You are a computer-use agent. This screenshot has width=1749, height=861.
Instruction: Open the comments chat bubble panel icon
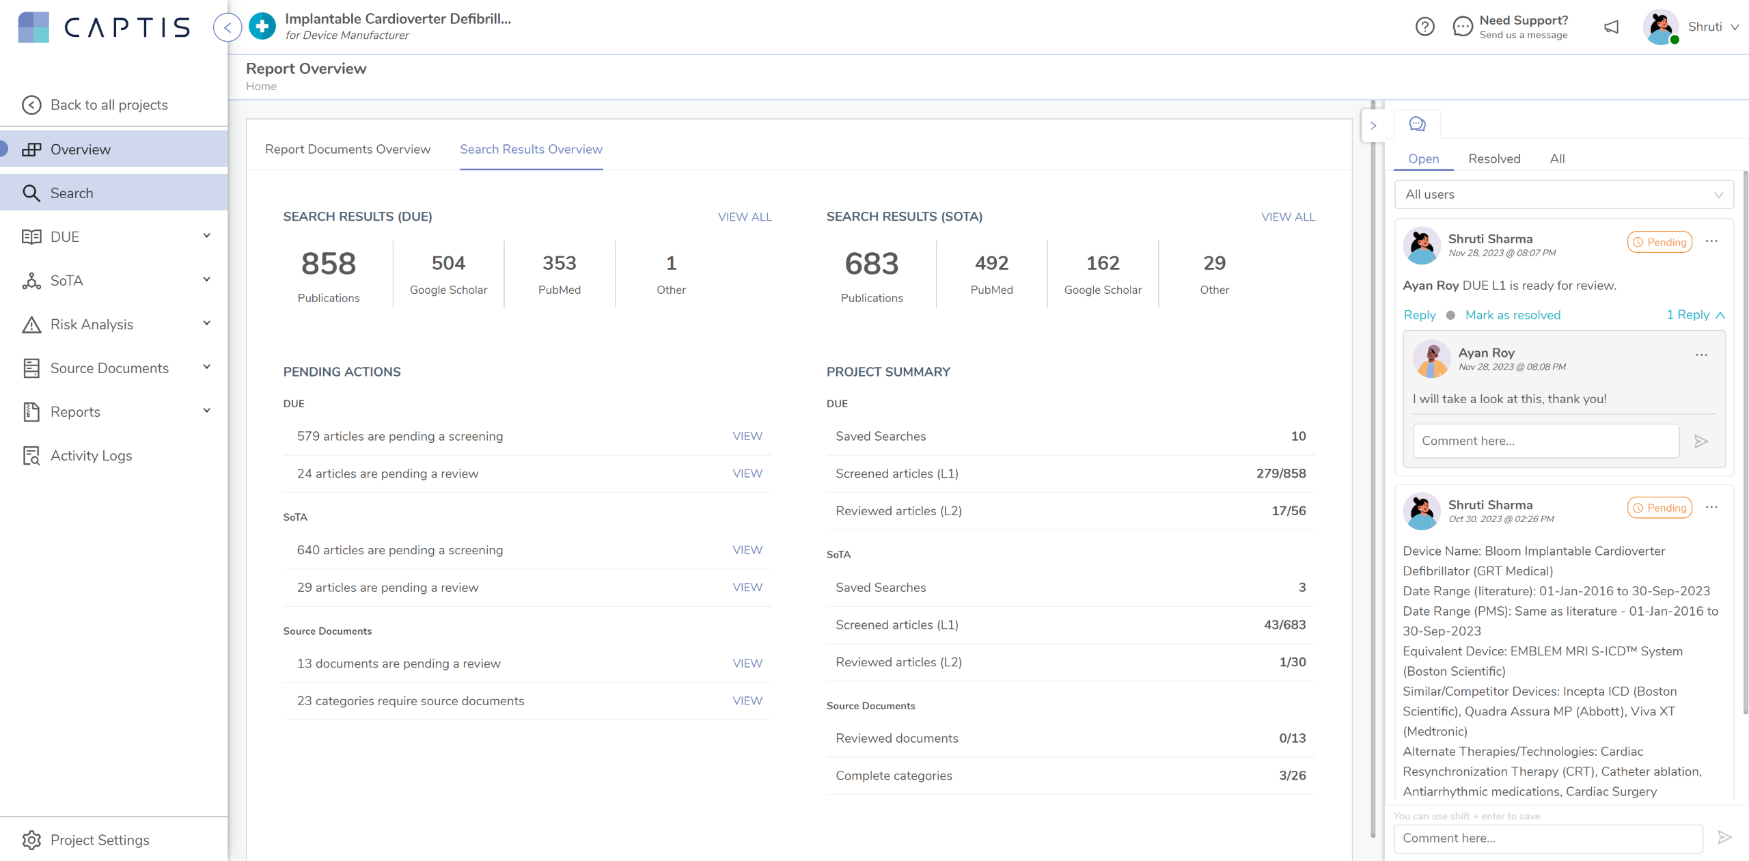click(1418, 124)
